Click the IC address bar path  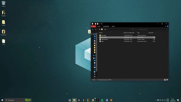116,29
